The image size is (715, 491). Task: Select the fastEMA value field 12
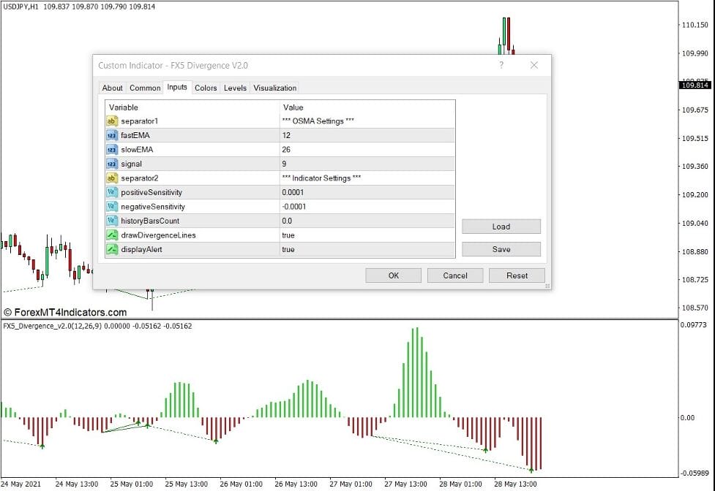[x=366, y=135]
